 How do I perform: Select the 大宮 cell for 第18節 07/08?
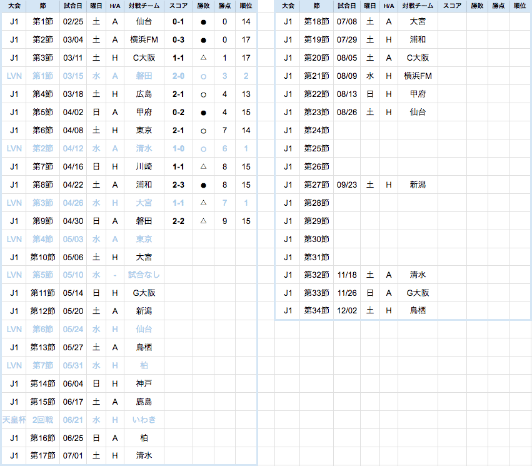pos(418,22)
